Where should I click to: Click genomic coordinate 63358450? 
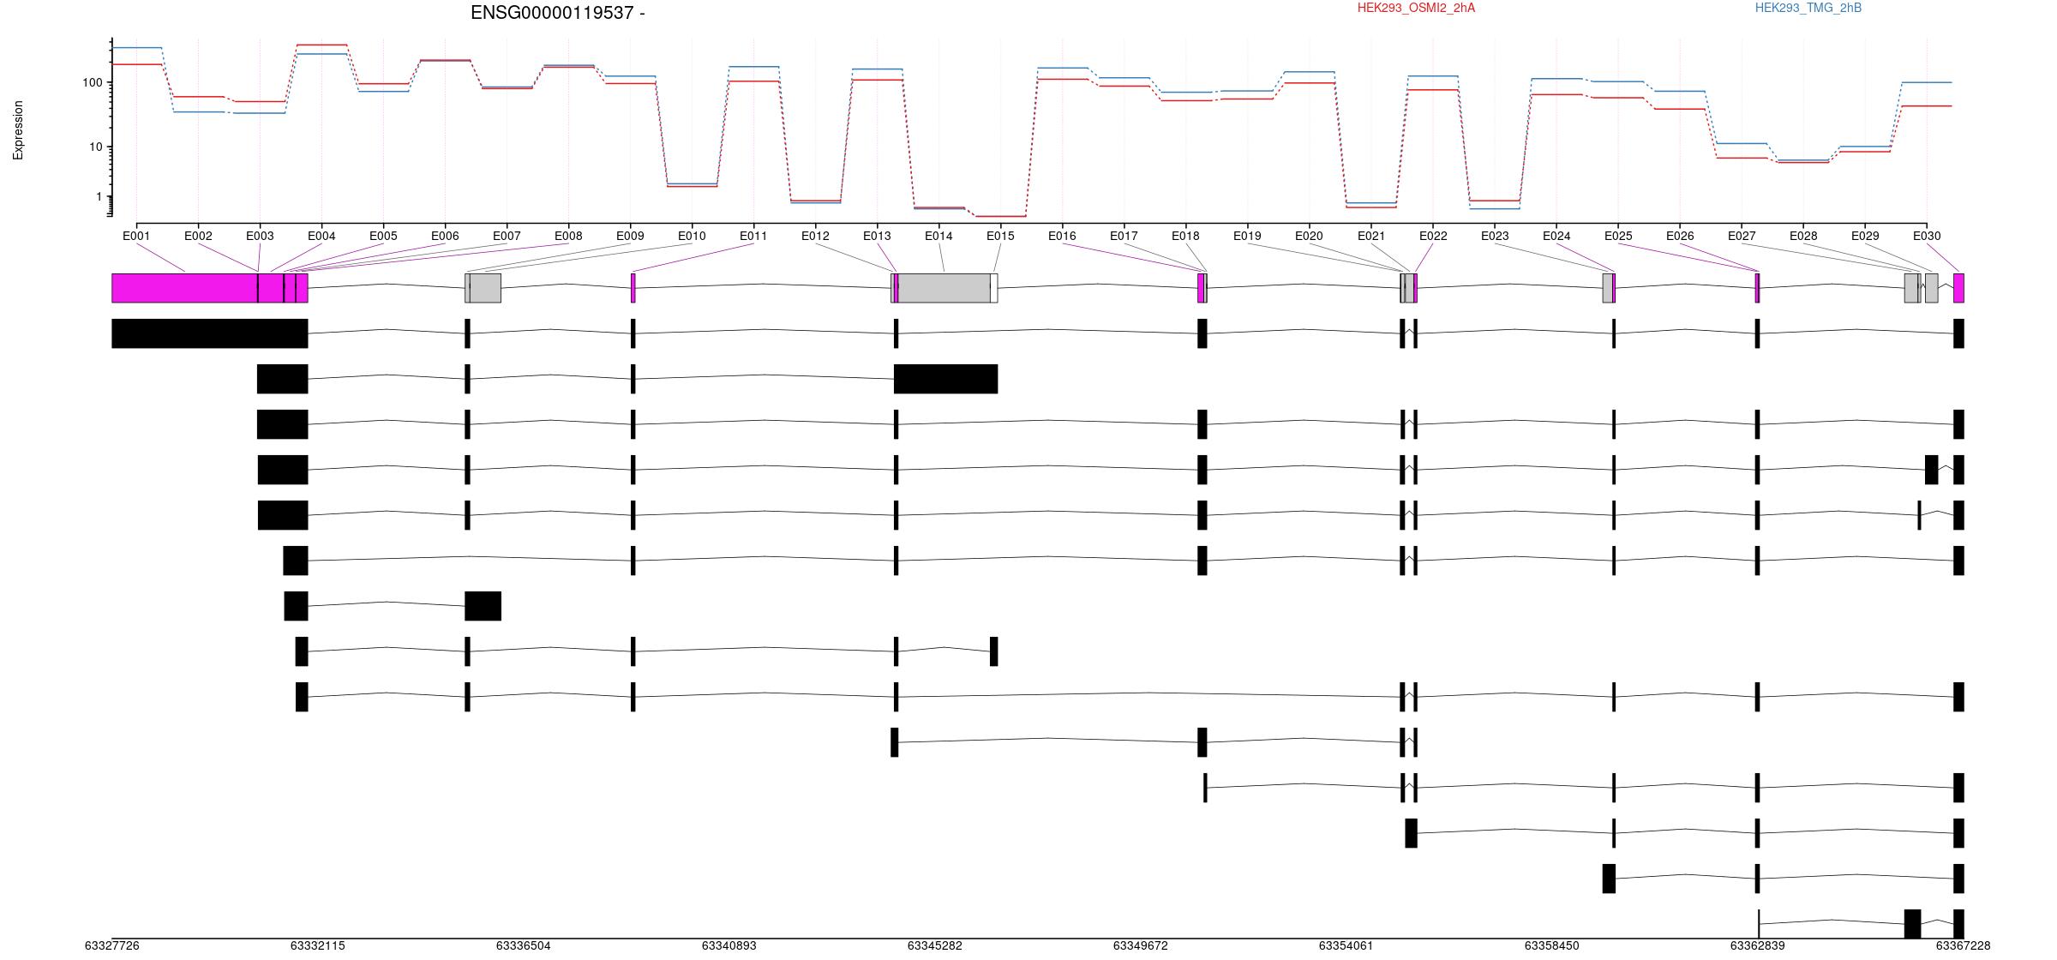[x=1551, y=945]
